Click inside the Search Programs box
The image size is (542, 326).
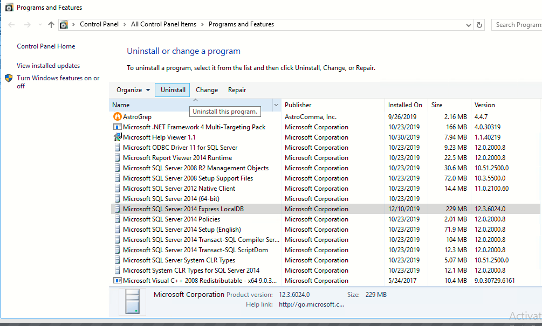coord(518,24)
